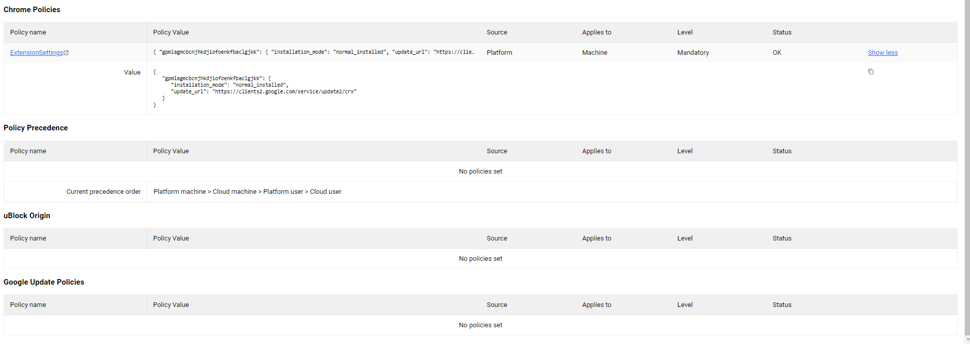Click the vertical scrollbar track
This screenshot has height=344, width=970.
click(x=967, y=203)
